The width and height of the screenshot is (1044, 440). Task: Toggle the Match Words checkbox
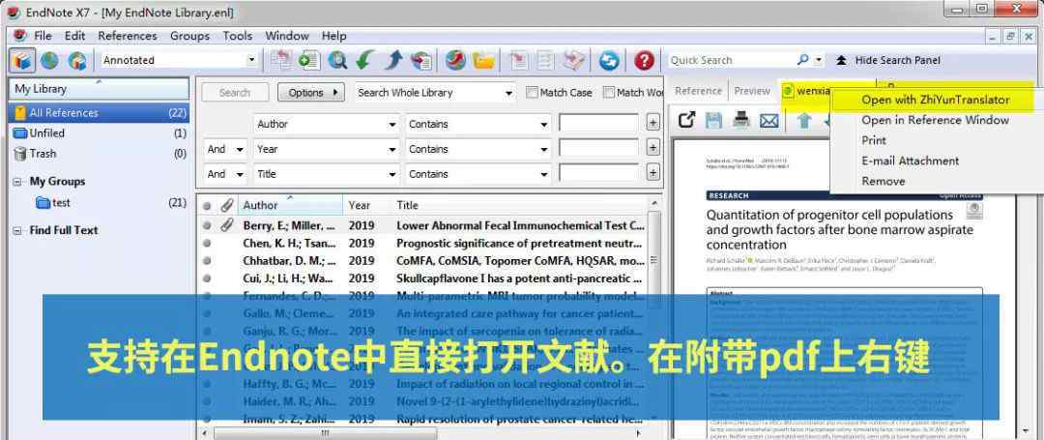(x=609, y=93)
